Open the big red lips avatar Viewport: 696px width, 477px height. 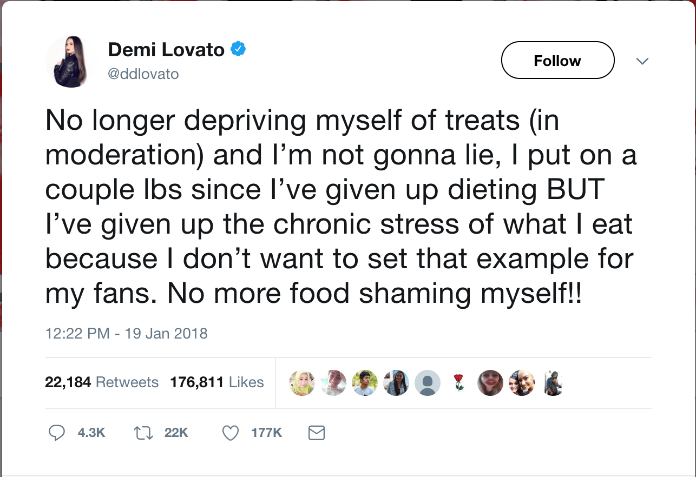(x=490, y=382)
